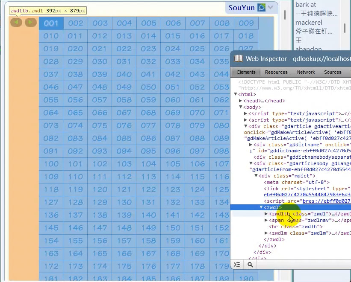Click table cell 113
The height and width of the screenshot is (282, 351).
point(148,177)
